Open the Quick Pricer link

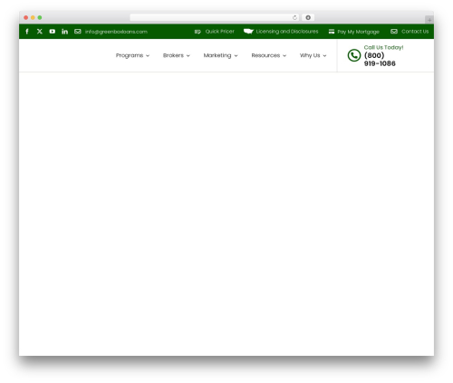point(219,32)
